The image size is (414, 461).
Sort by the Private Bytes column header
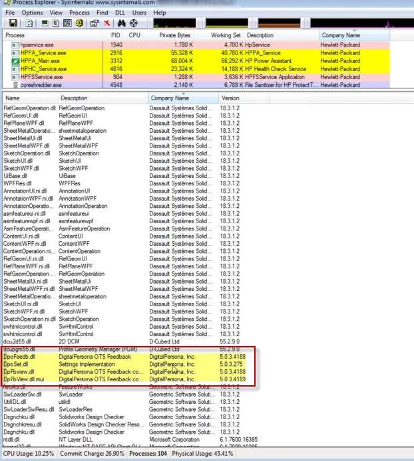[170, 35]
